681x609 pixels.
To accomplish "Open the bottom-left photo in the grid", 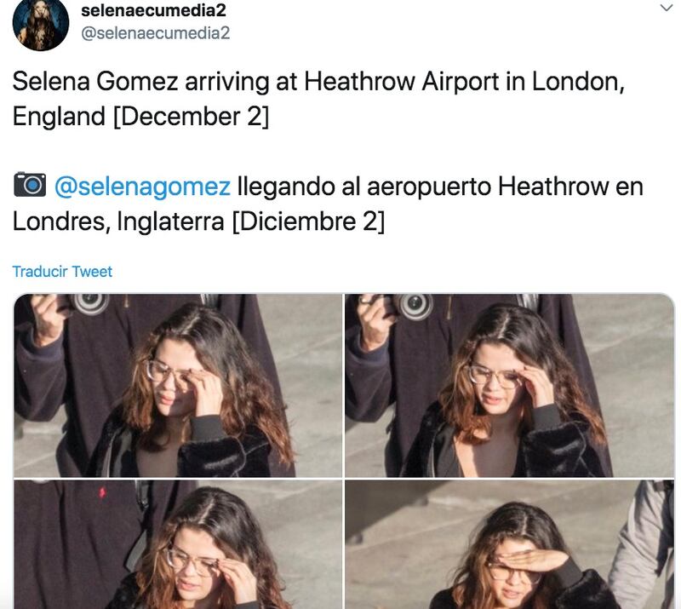I will coord(178,544).
